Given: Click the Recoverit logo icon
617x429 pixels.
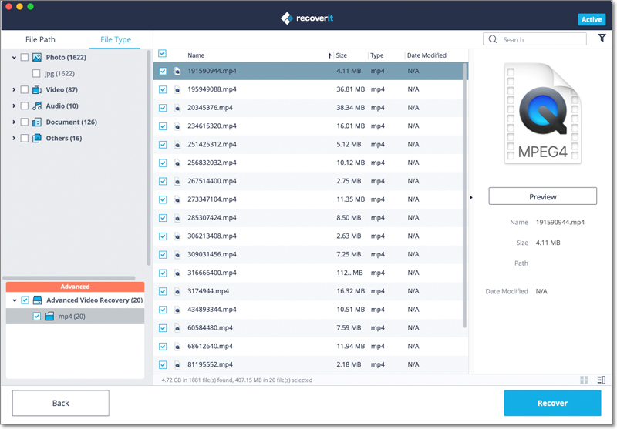Looking at the screenshot, I should pos(287,18).
